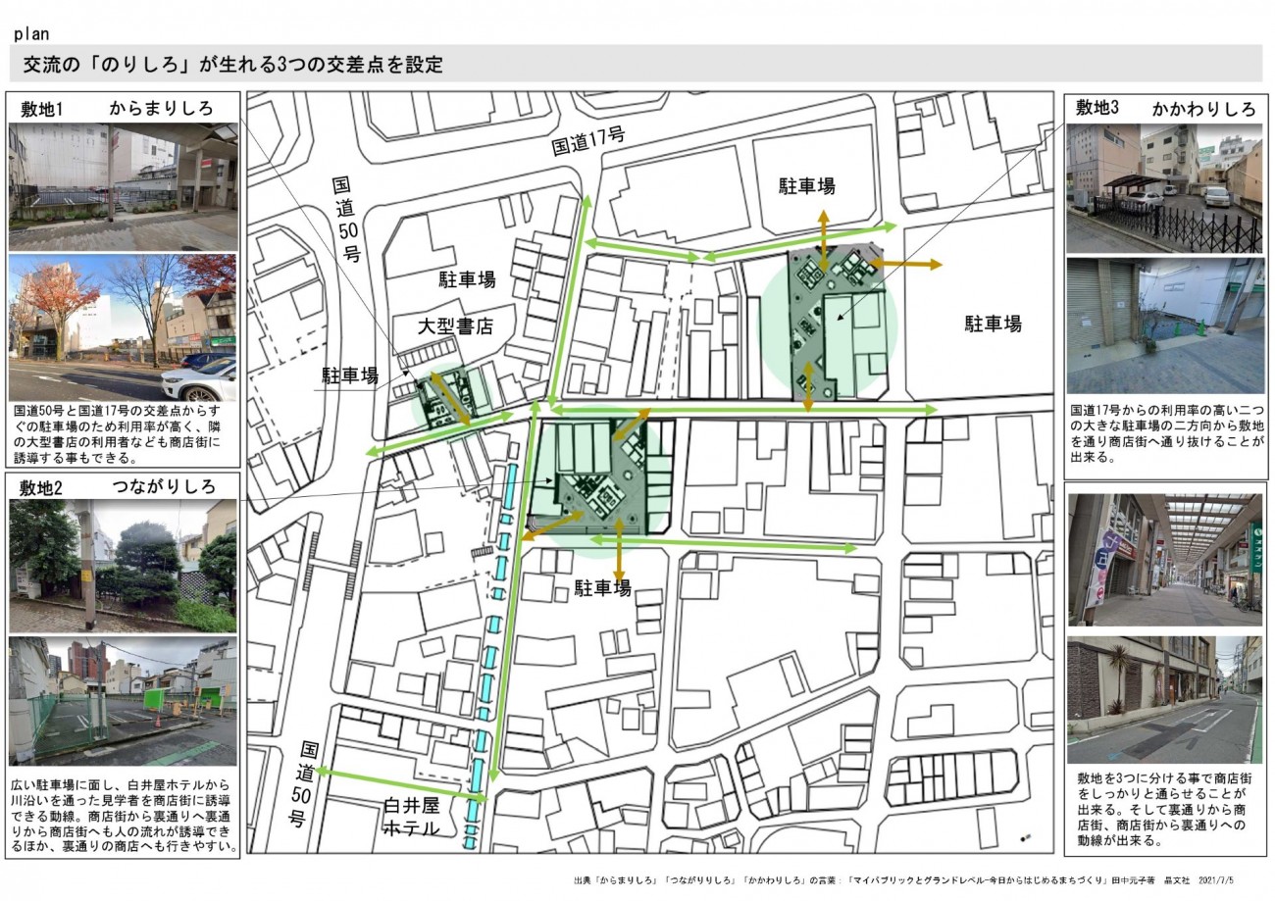Select the top photo under 敷地1
Image resolution: width=1275 pixels, height=901 pixels.
click(x=122, y=186)
